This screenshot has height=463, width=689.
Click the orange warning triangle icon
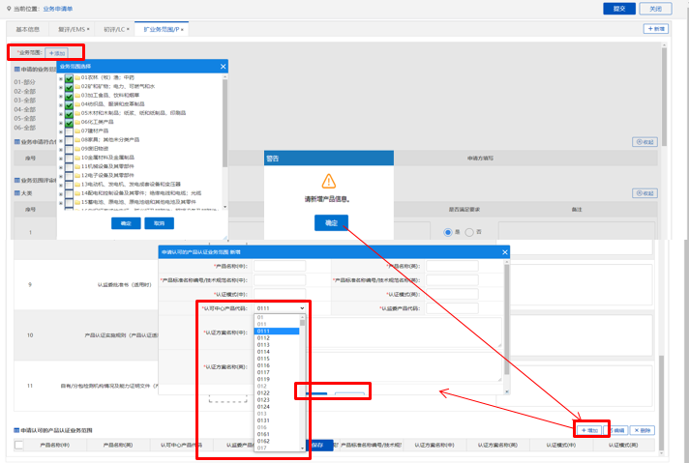tap(329, 181)
